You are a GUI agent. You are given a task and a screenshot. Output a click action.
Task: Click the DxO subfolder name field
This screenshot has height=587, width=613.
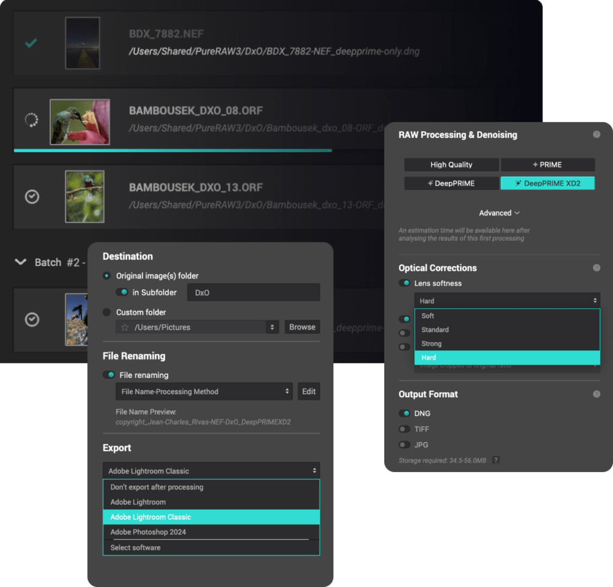tap(253, 292)
